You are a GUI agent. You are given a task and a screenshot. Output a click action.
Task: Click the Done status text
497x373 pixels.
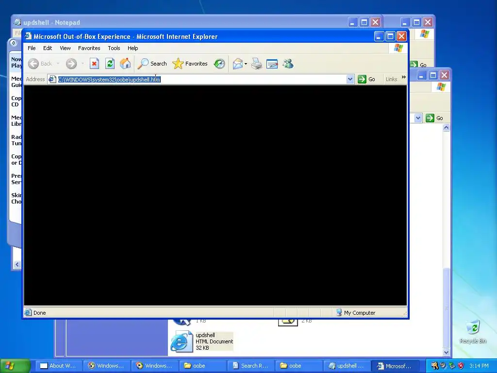click(x=40, y=313)
